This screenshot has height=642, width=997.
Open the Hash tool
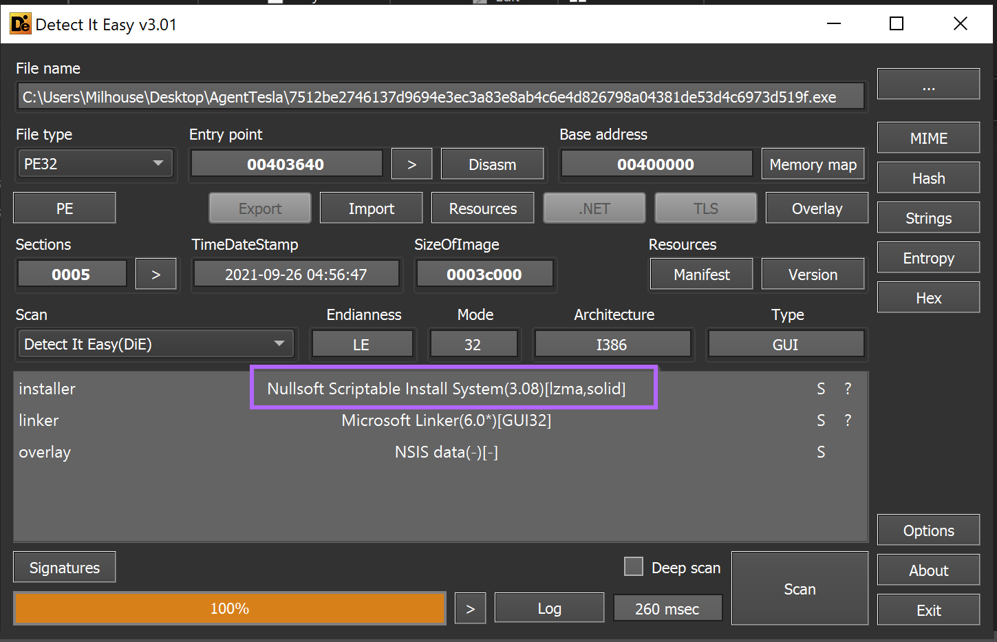[x=928, y=178]
